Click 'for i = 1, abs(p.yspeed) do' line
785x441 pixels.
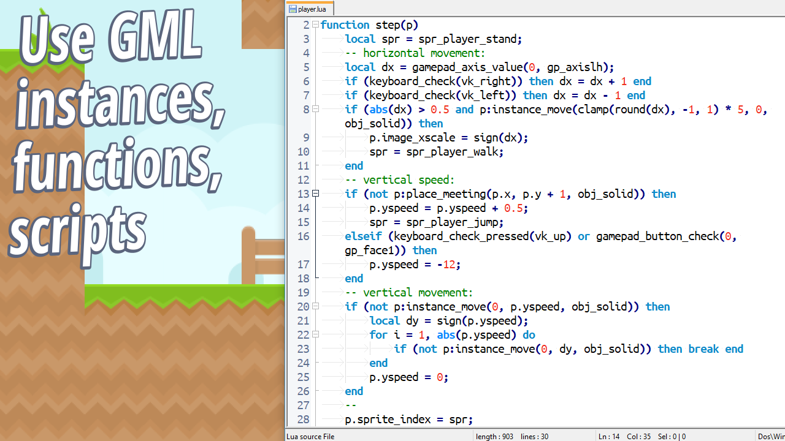[452, 335]
